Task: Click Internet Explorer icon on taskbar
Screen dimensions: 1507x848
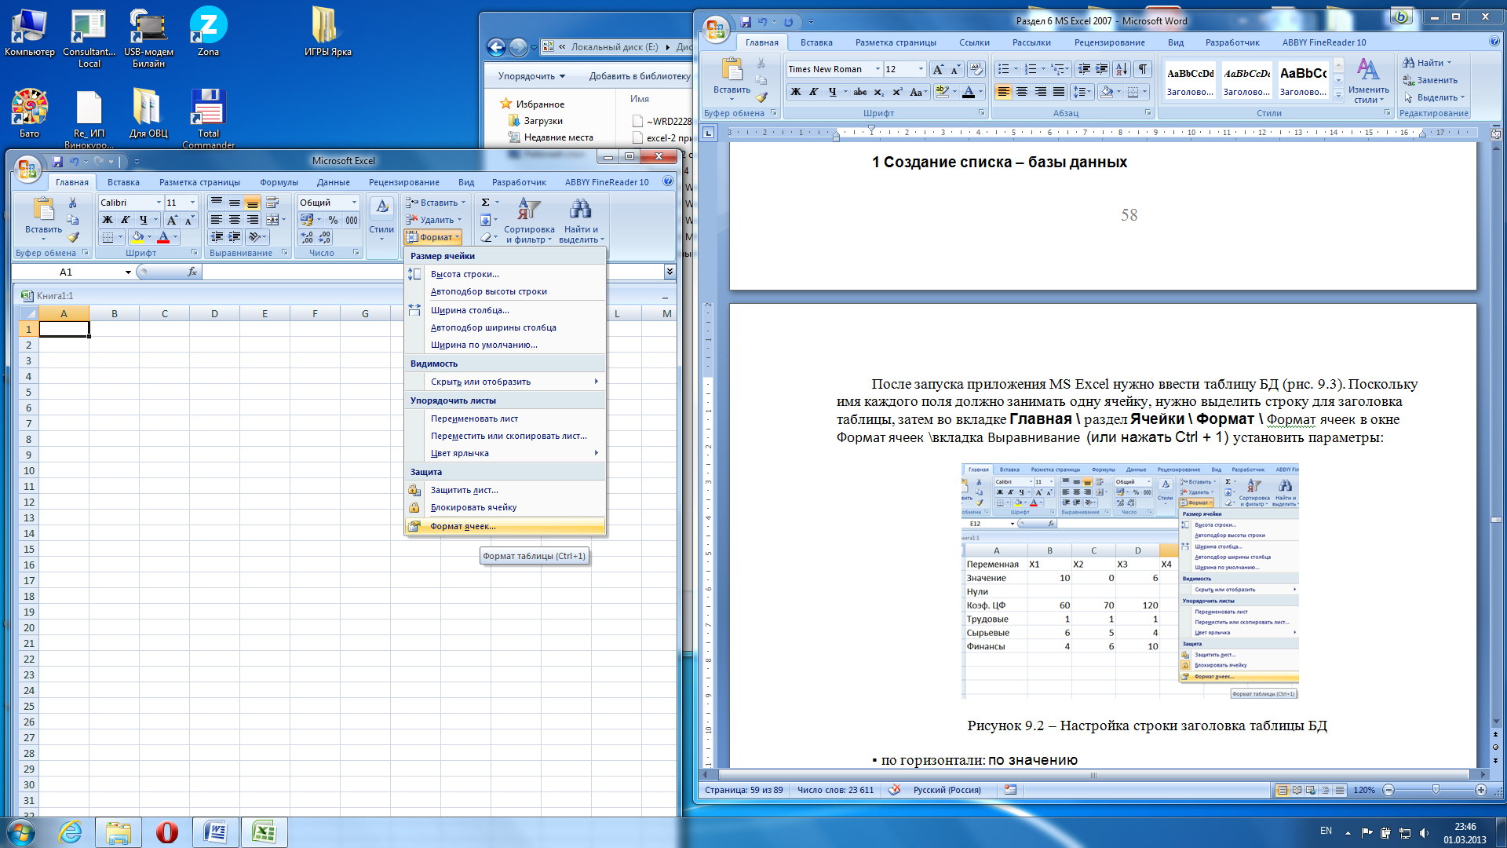Action: click(x=71, y=832)
